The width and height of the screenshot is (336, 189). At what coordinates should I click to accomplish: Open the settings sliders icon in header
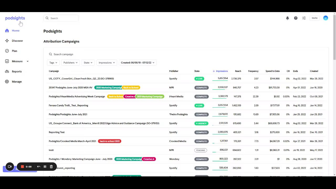[x=304, y=18]
